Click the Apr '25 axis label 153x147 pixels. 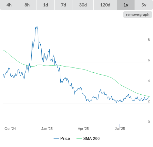(83, 129)
